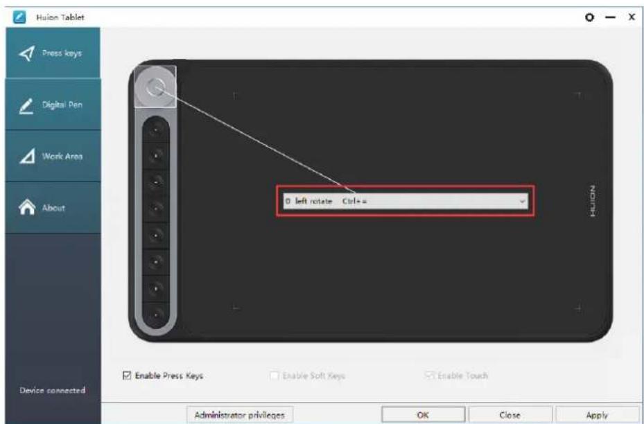Click the Device connected status text
This screenshot has height=424, width=644.
pos(53,390)
